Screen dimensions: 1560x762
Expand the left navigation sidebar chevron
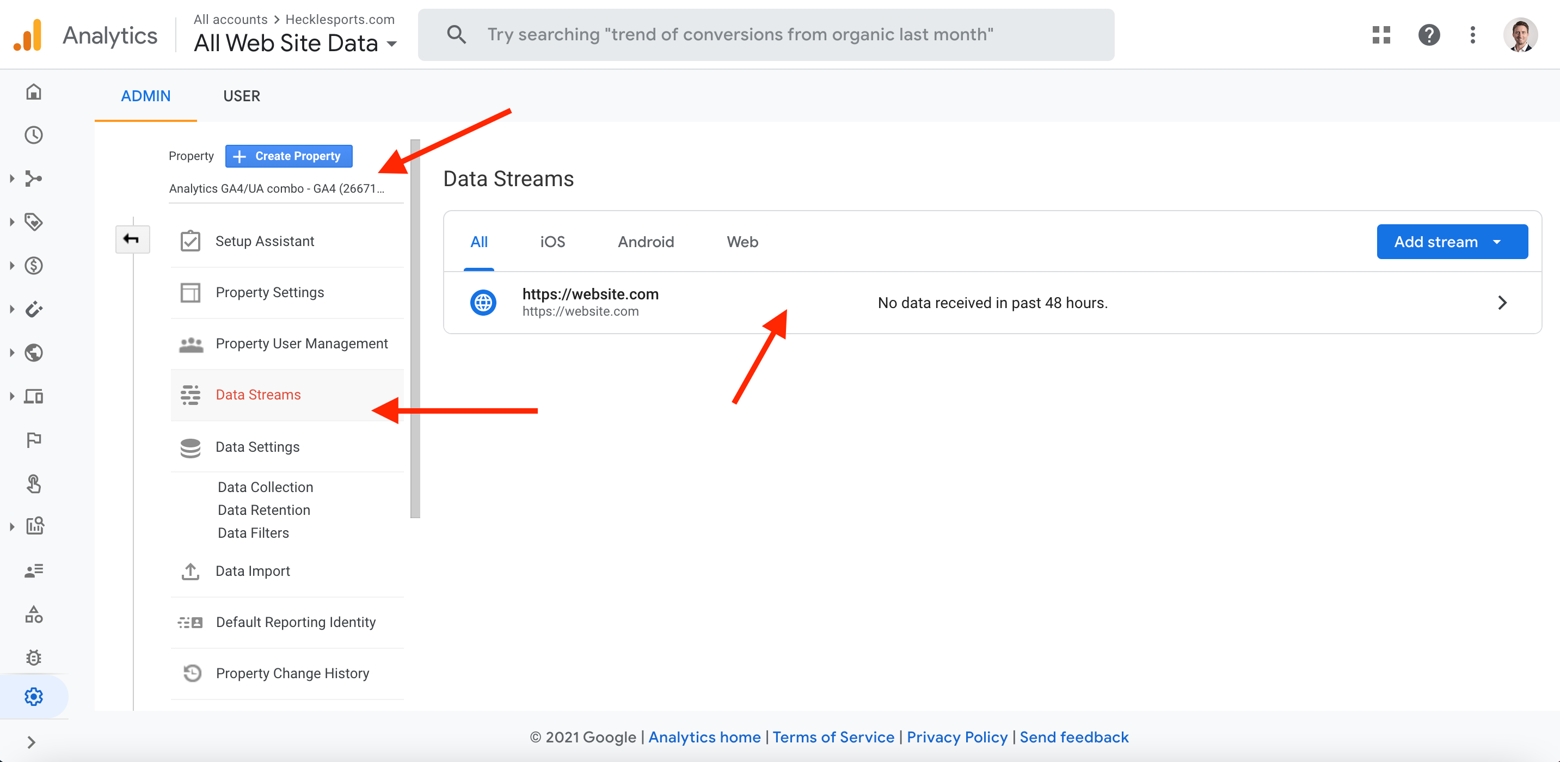click(32, 742)
